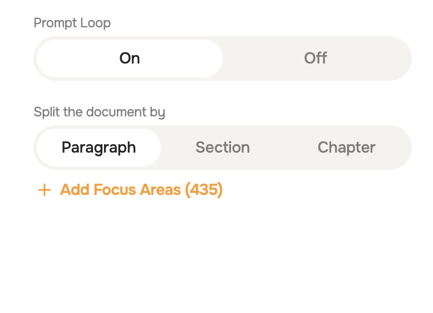Click the orange plus icon
This screenshot has height=313, width=433.
44,190
